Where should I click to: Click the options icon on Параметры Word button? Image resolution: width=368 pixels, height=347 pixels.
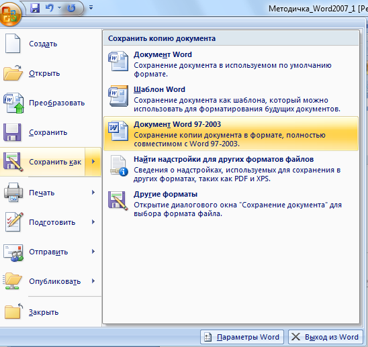(208, 337)
